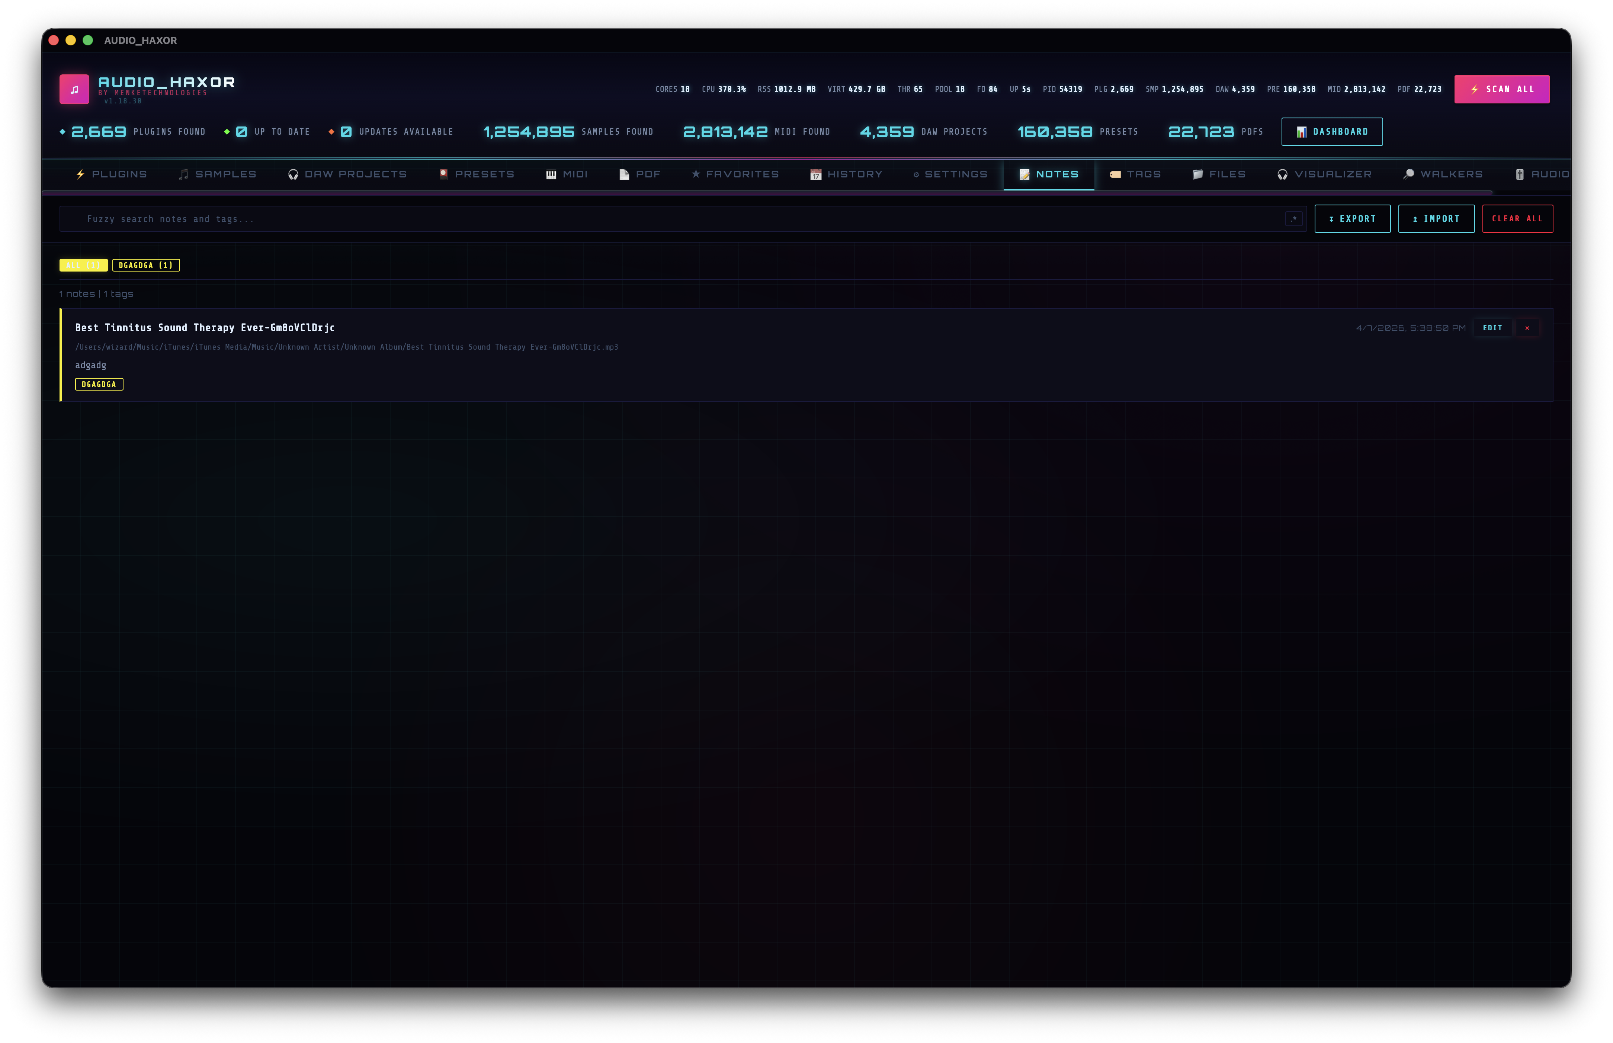The image size is (1613, 1043).
Task: Click the '0 up to date' indicator
Action: click(x=267, y=132)
